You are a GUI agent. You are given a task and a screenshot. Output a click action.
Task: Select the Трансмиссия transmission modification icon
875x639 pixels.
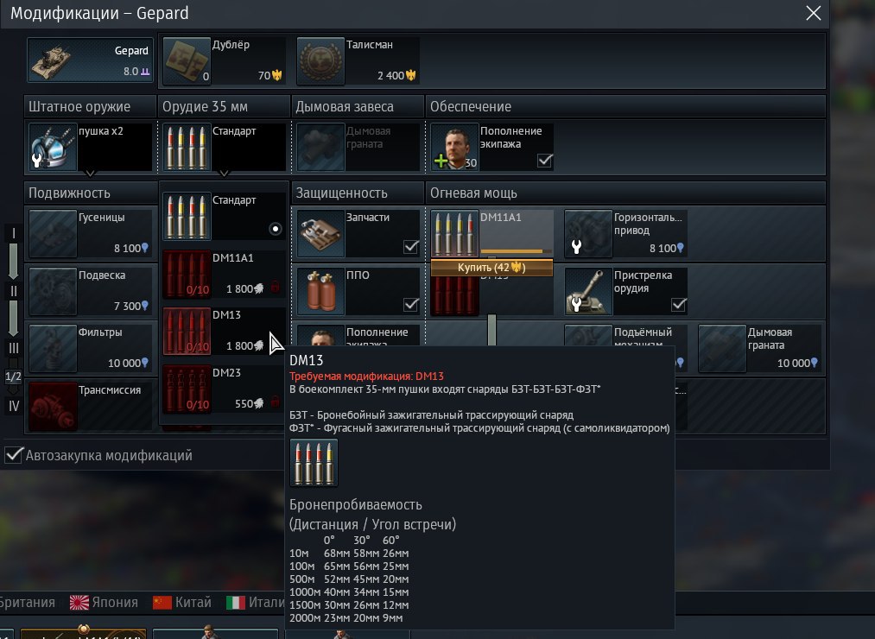pyautogui.click(x=53, y=407)
